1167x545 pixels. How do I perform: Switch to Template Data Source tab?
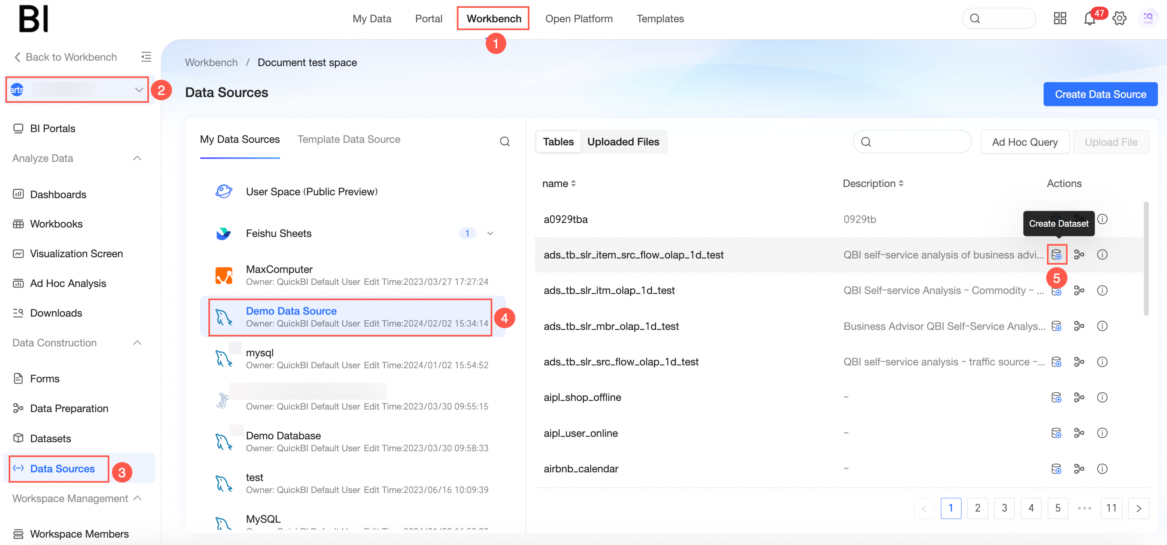(348, 139)
